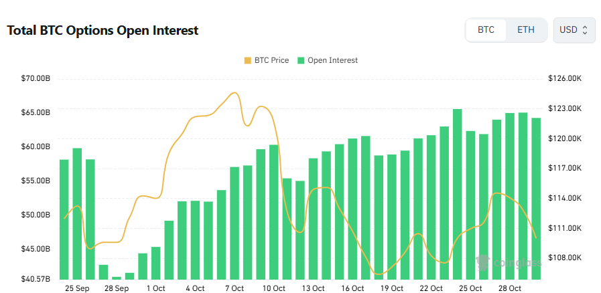The width and height of the screenshot is (601, 293).
Task: Click the 25 Sep x-axis label
Action: pyautogui.click(x=77, y=288)
